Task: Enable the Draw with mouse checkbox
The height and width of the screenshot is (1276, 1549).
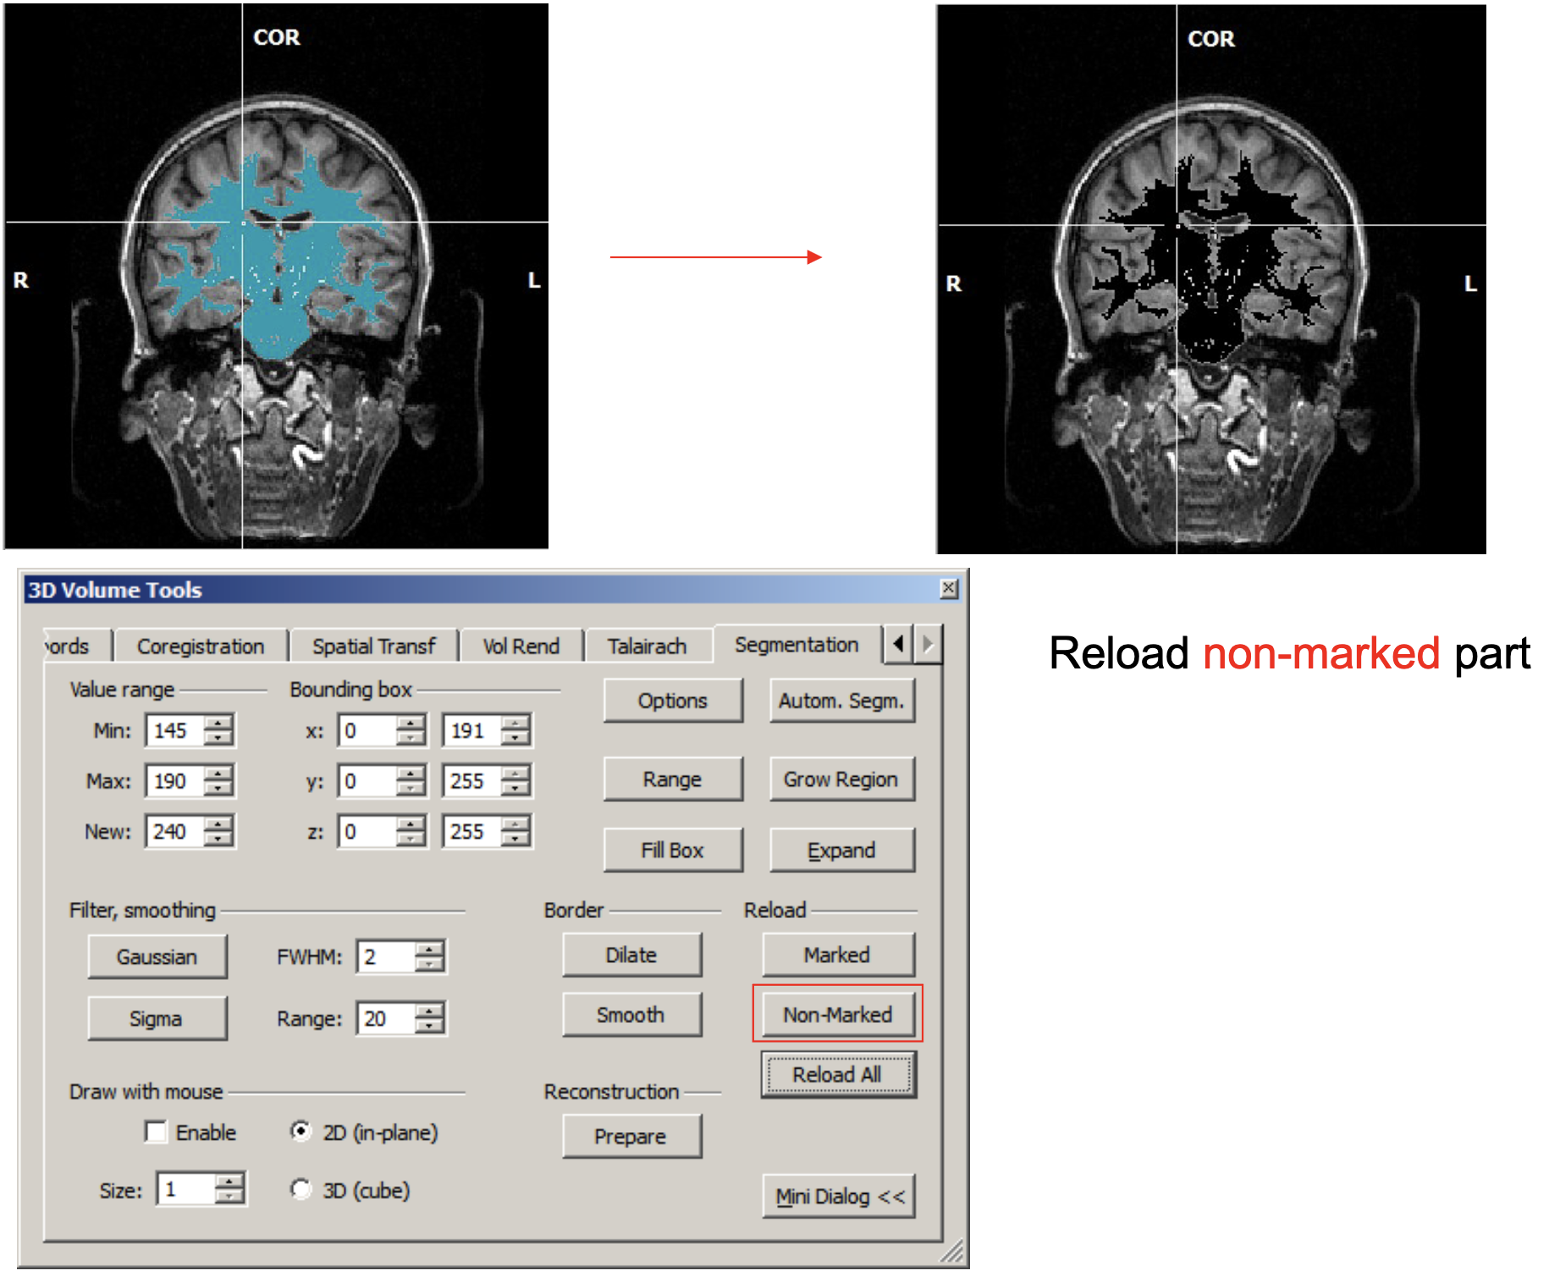Action: 157,1132
